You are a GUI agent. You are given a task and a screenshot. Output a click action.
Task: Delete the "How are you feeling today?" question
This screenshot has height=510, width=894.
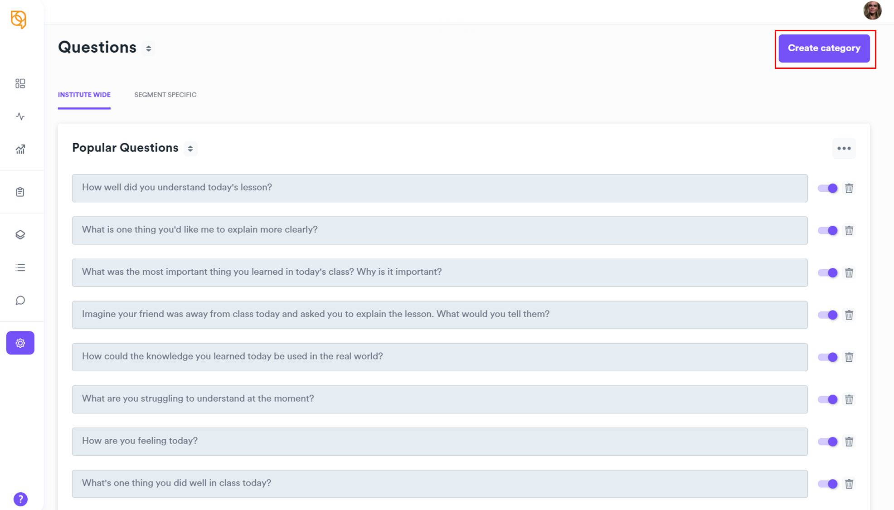849,442
